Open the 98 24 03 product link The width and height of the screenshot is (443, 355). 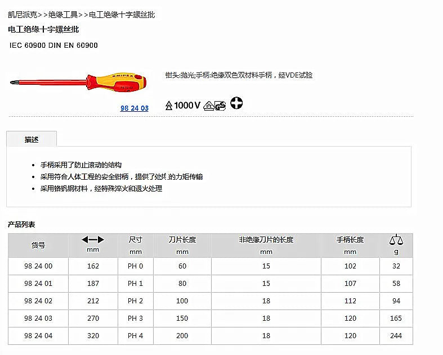coord(134,108)
